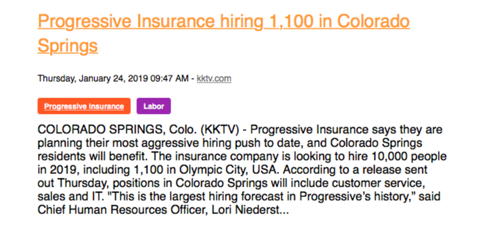Click the residents will benefit phrase
The height and width of the screenshot is (239, 487).
coord(92,156)
